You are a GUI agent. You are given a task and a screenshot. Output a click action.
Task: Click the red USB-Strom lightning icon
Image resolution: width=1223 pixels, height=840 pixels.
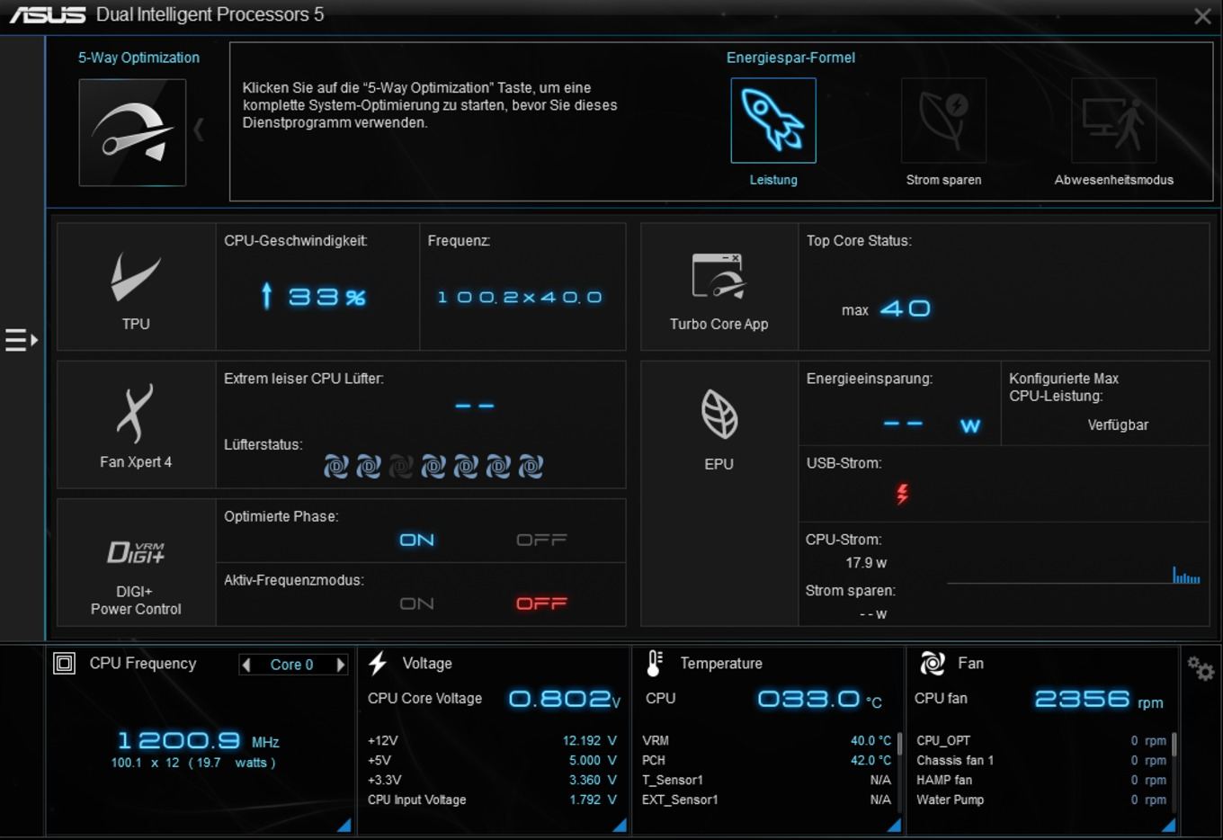pos(902,493)
